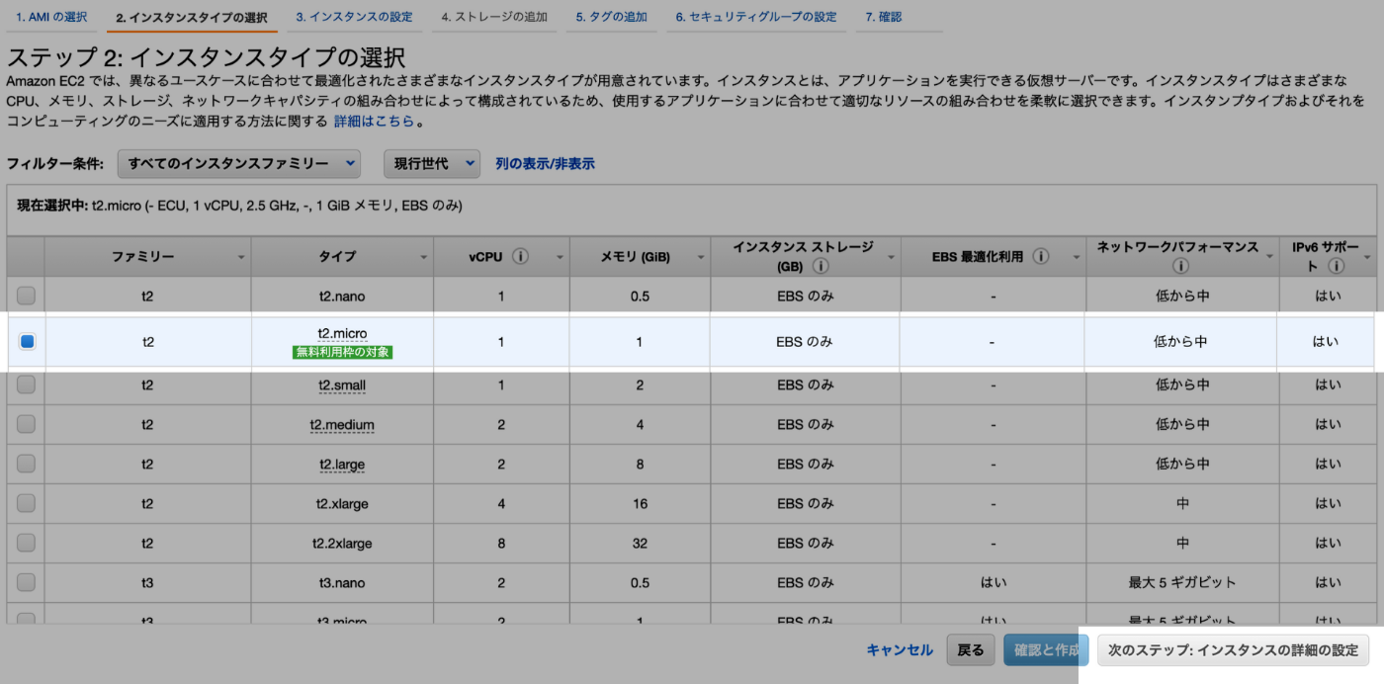Open vCPU column sort arrow
The image size is (1384, 684).
pos(560,257)
